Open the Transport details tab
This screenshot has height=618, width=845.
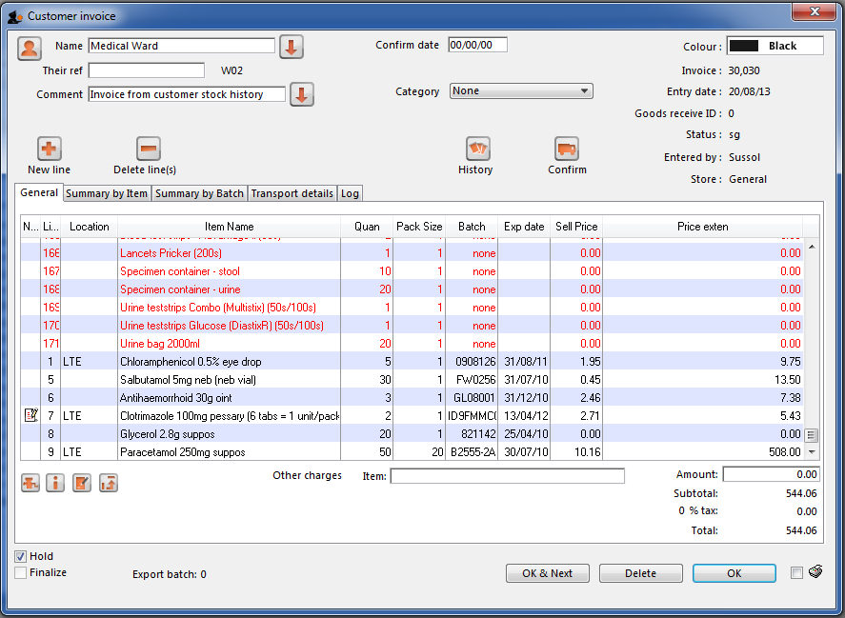[x=292, y=193]
